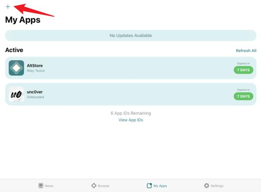
Task: Click the News tab icon
Action: [41, 185]
